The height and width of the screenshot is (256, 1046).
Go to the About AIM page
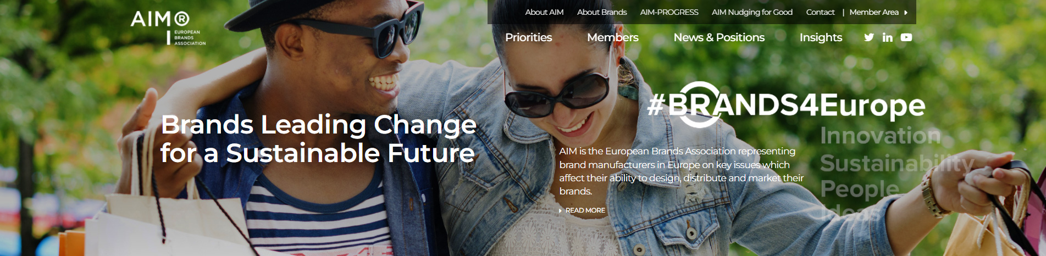click(x=544, y=12)
